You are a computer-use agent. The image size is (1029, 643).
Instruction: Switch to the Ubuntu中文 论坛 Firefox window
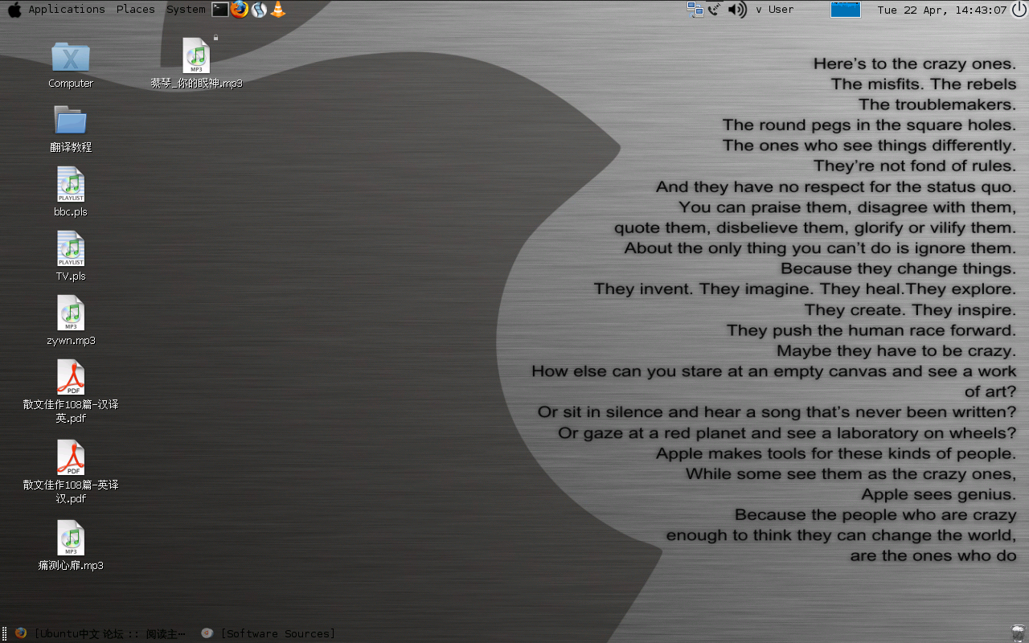tap(100, 633)
